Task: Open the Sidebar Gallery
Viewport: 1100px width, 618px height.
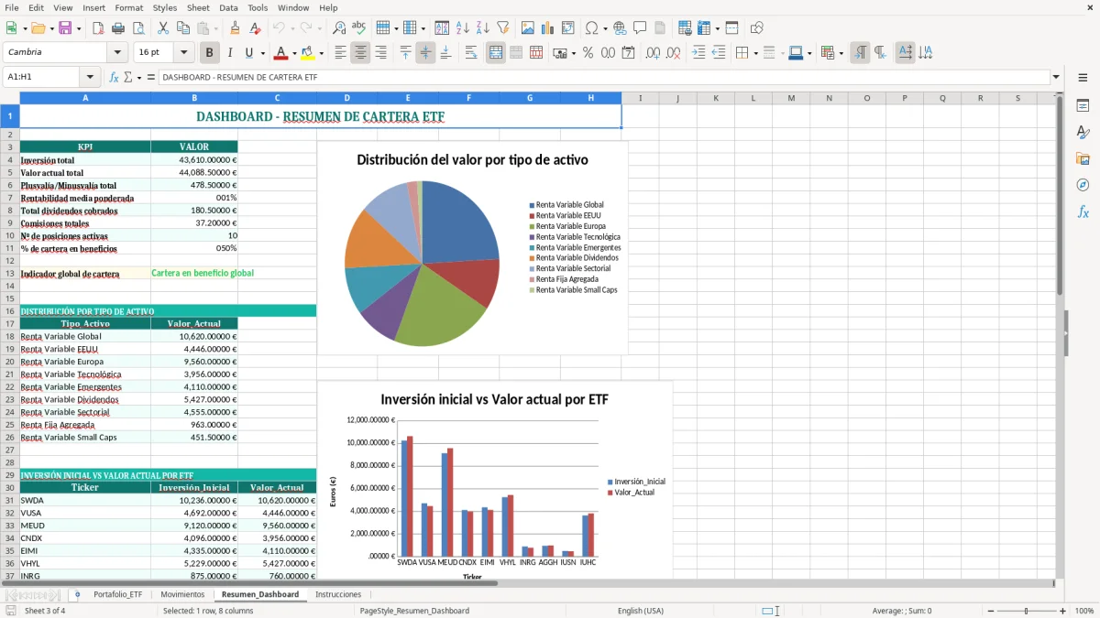Action: [1083, 158]
